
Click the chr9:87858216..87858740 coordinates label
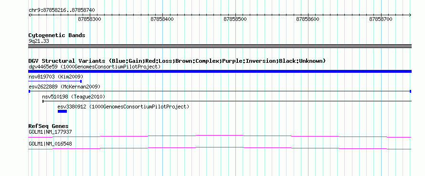(62, 10)
